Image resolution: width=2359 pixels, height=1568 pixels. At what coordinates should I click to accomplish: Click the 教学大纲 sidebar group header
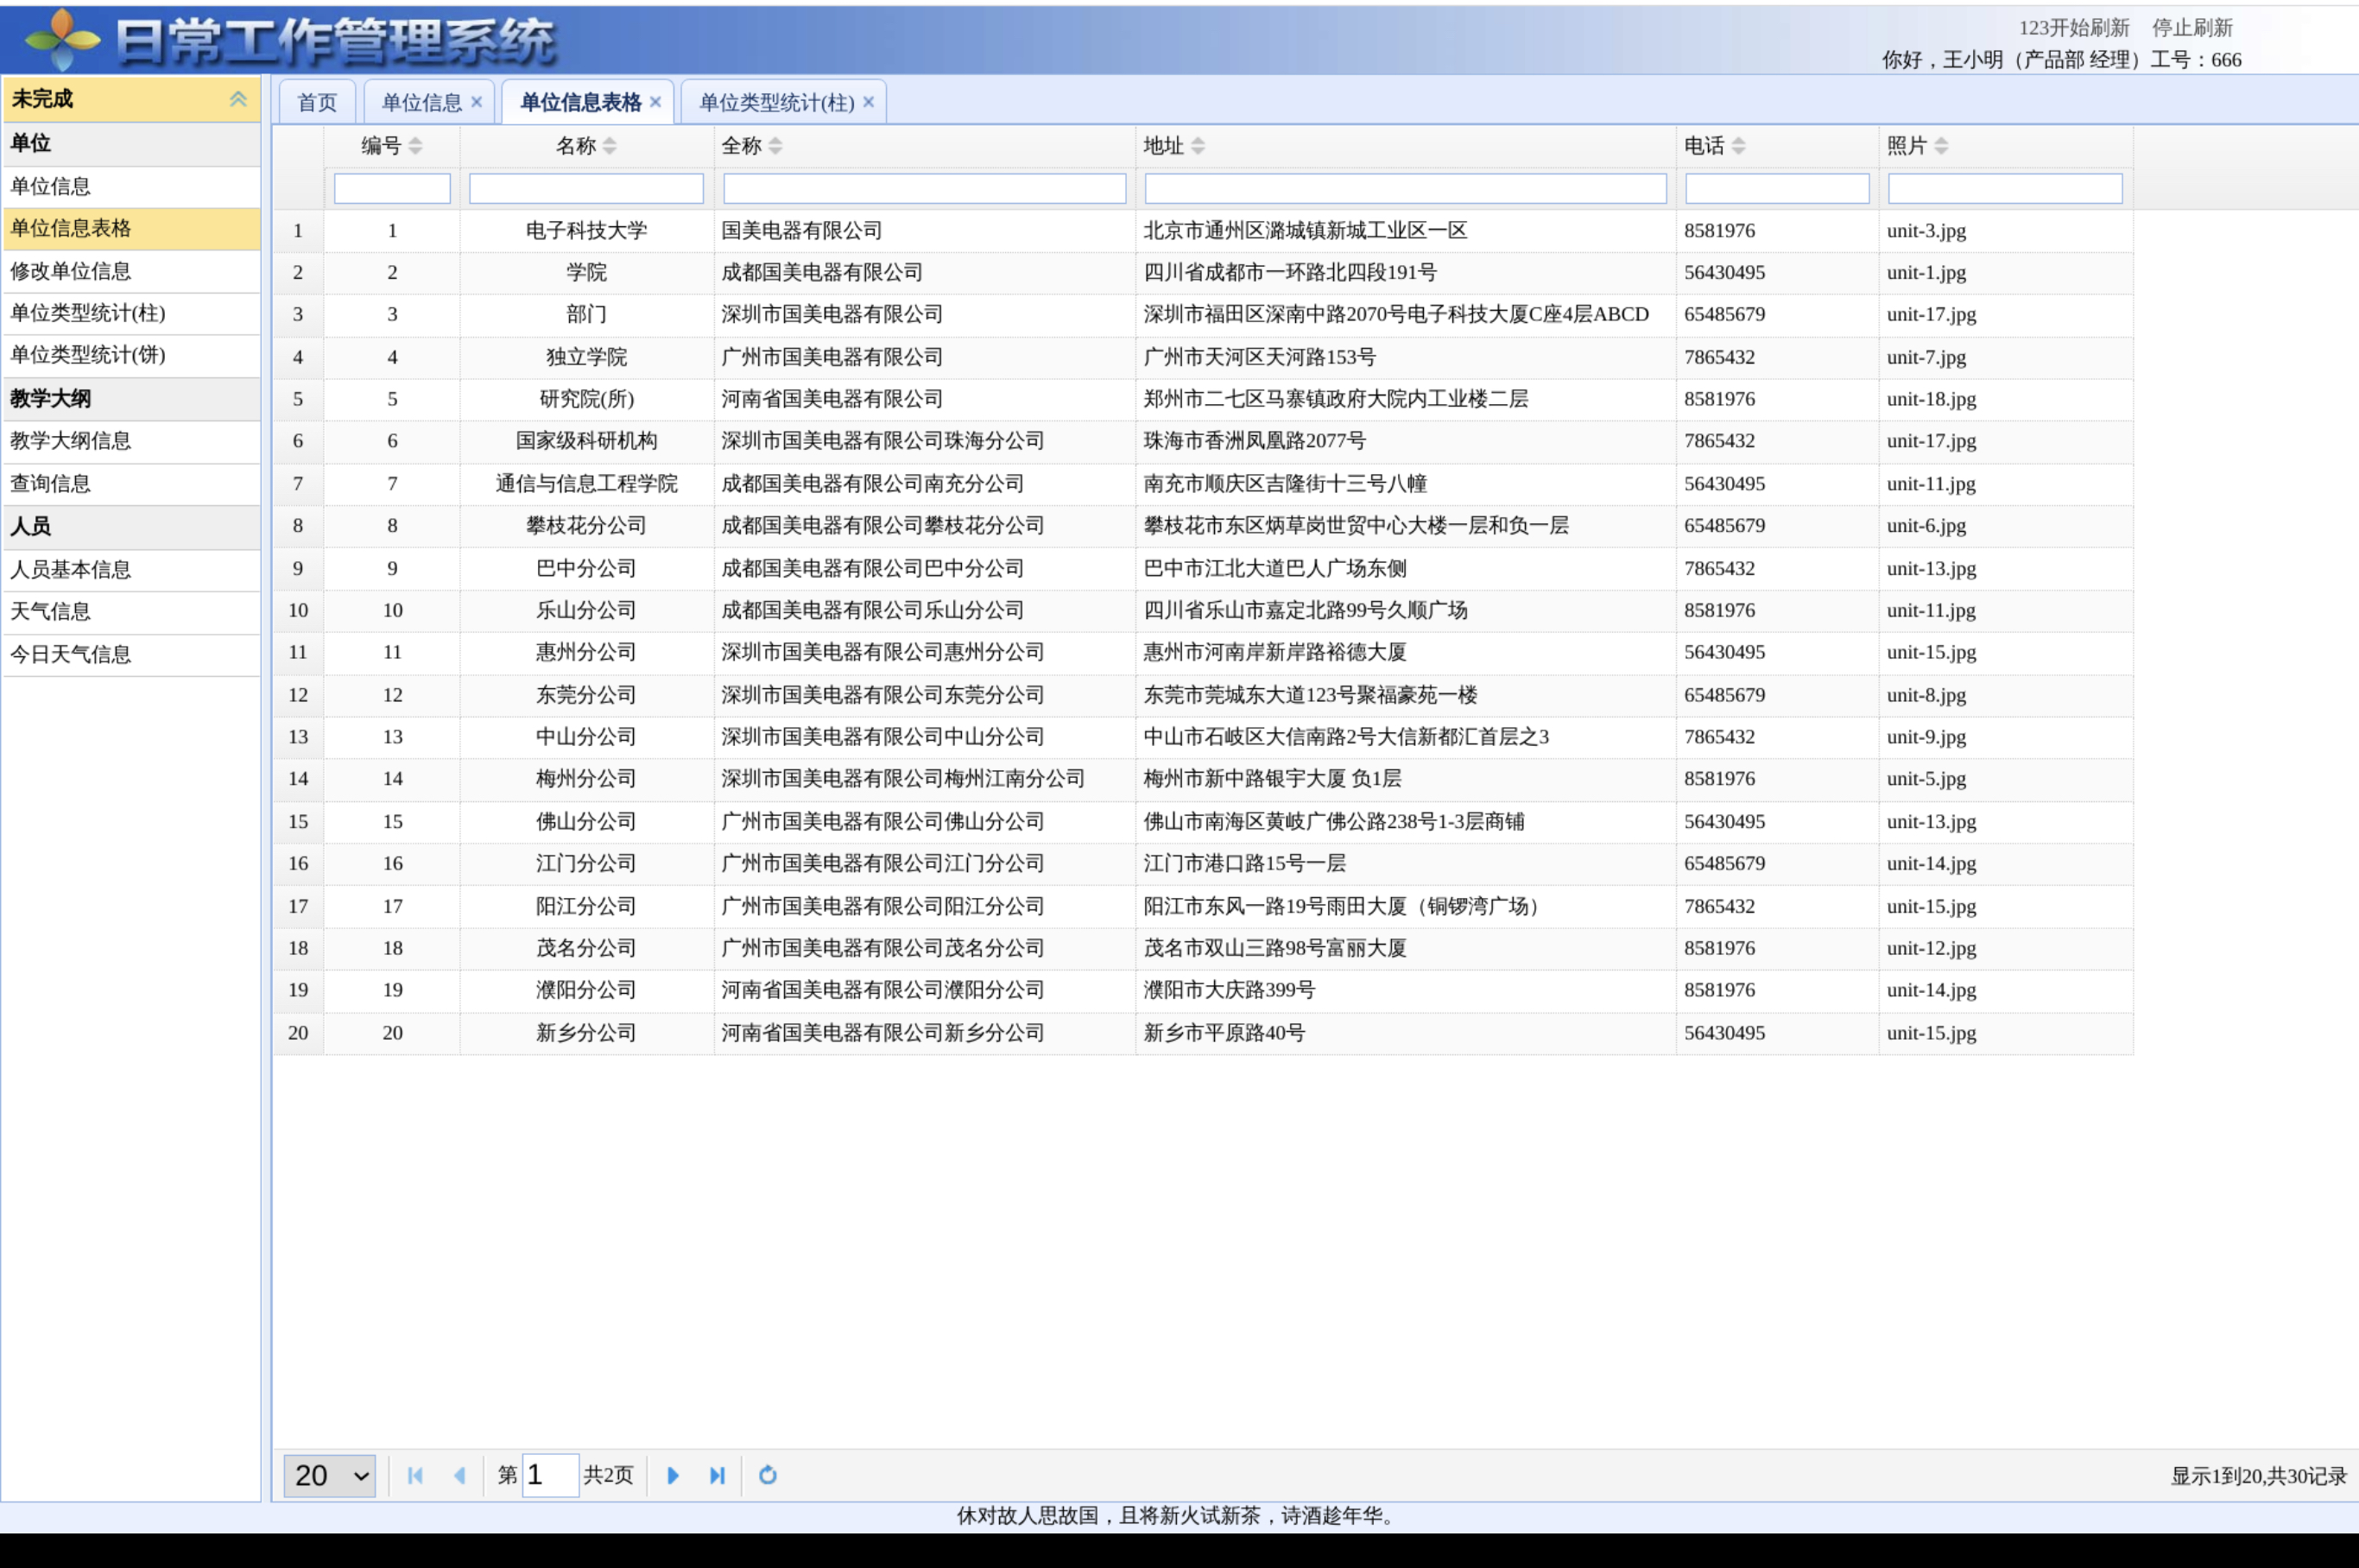[132, 399]
